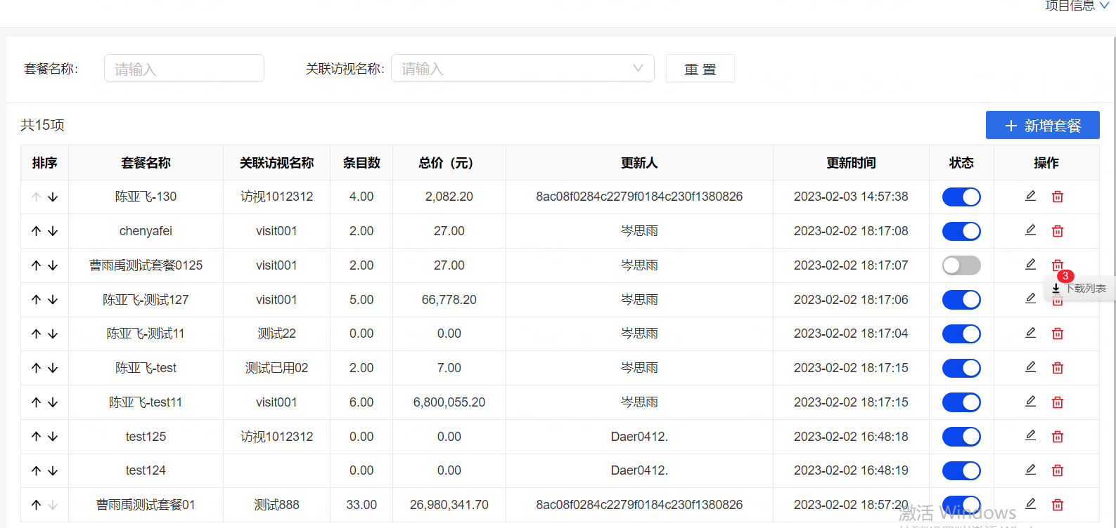Edit the 陈亚飞-测试127 package

click(1030, 298)
